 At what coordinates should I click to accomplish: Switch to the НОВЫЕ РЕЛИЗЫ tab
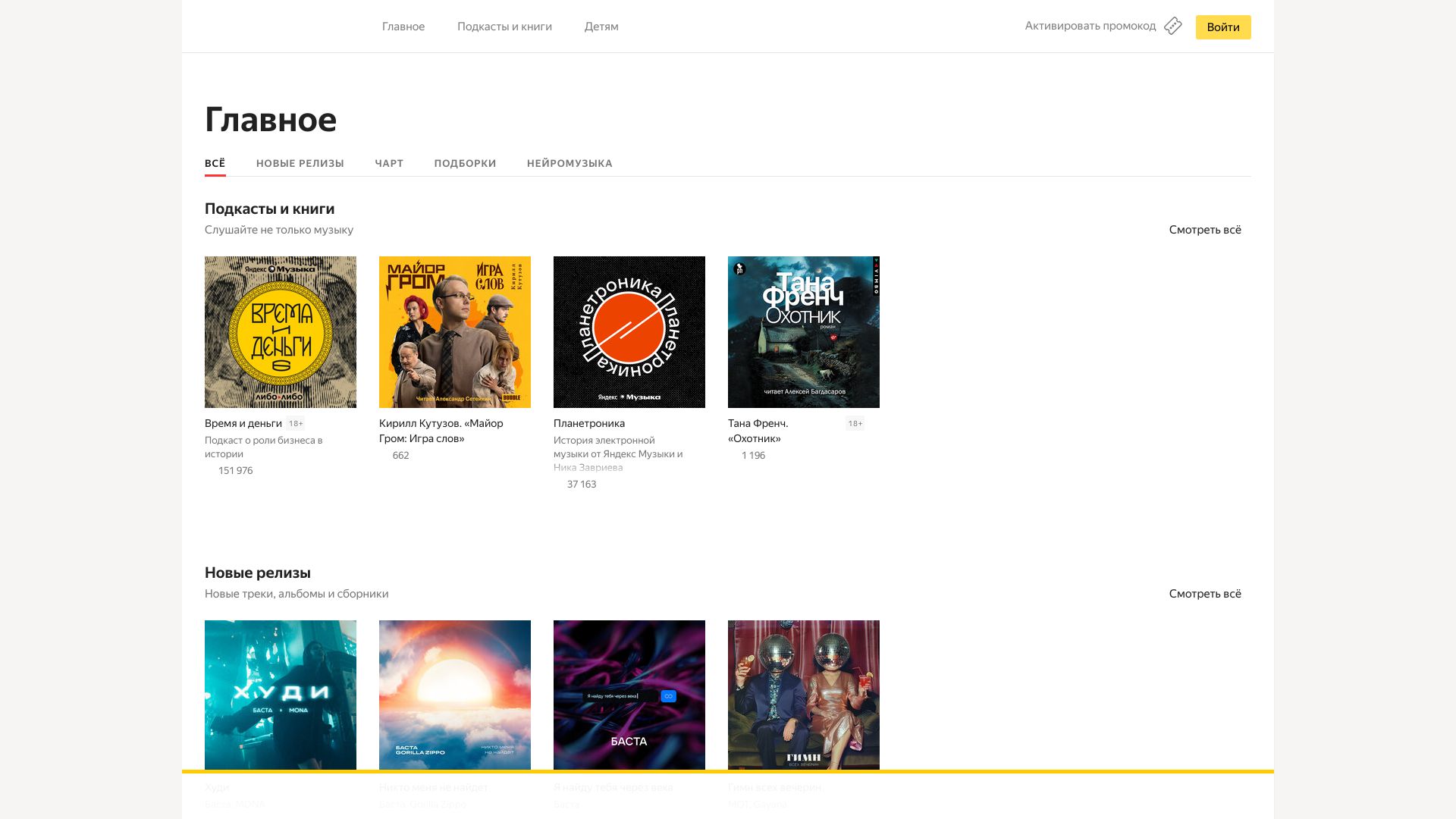tap(300, 163)
